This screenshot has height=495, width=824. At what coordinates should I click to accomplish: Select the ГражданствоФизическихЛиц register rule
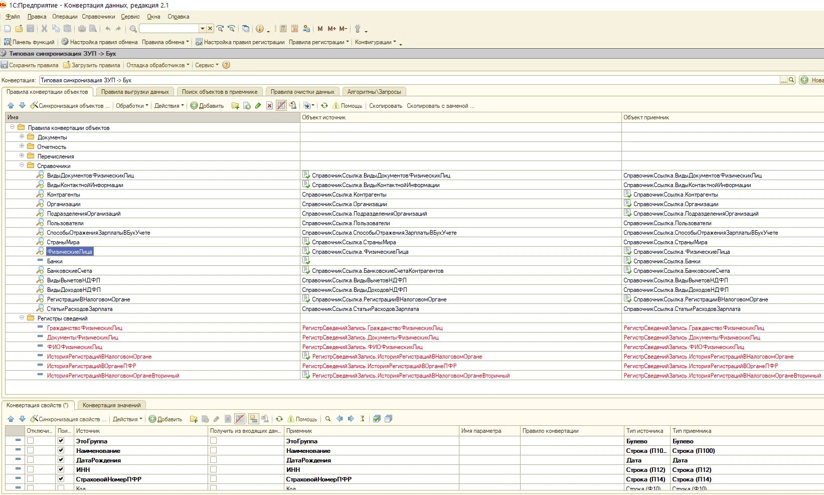point(84,328)
